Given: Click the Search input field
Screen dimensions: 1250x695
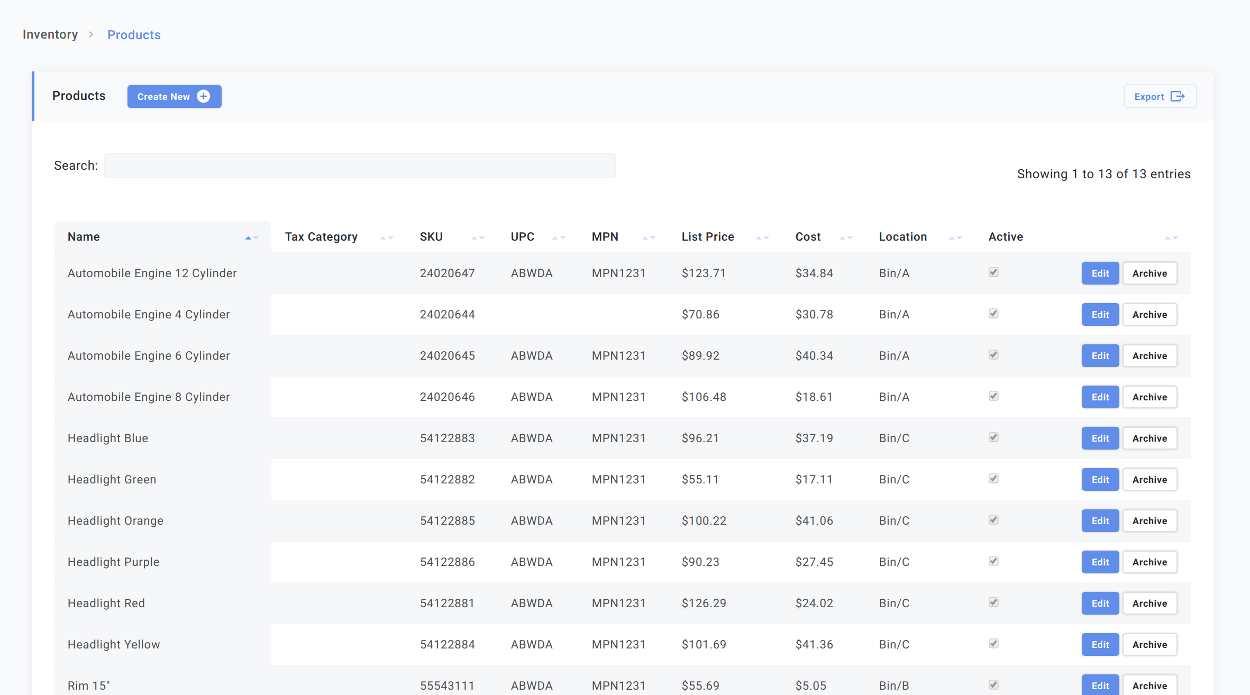Looking at the screenshot, I should coord(360,166).
